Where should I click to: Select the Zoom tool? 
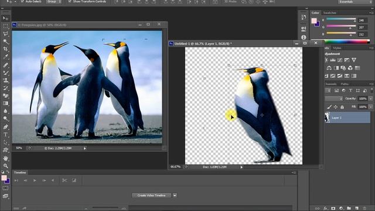[5, 165]
